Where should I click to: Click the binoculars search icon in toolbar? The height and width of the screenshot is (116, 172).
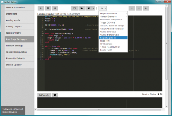(48, 8)
